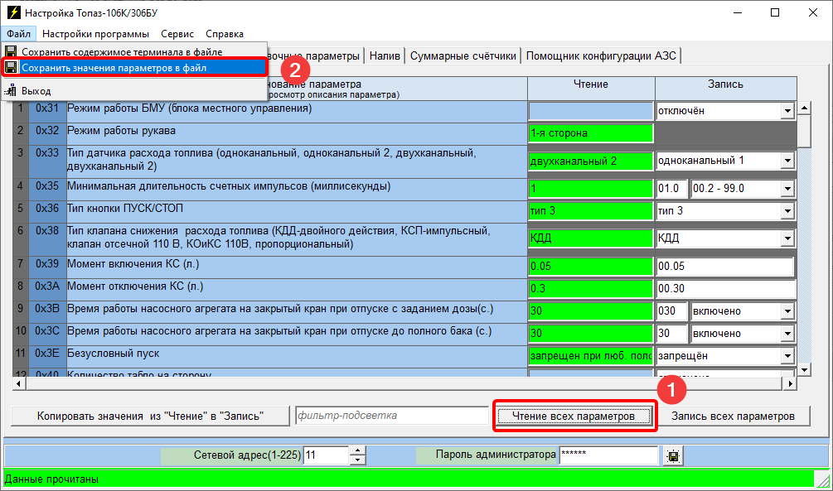Open the fuel flow sensor type dropdown
Viewport: 833px width, 491px height.
pos(787,161)
